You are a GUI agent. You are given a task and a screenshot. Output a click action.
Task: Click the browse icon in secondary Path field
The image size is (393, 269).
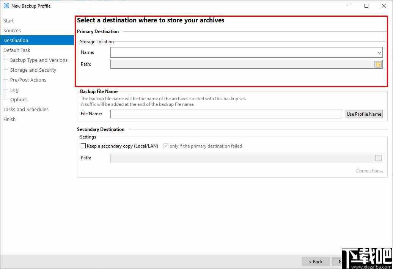click(379, 158)
